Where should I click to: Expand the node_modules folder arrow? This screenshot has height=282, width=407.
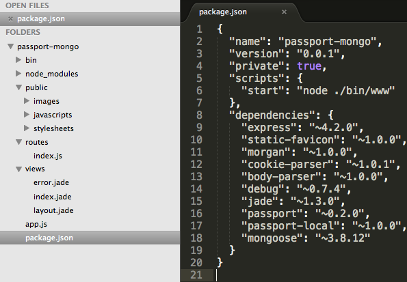[x=18, y=74]
